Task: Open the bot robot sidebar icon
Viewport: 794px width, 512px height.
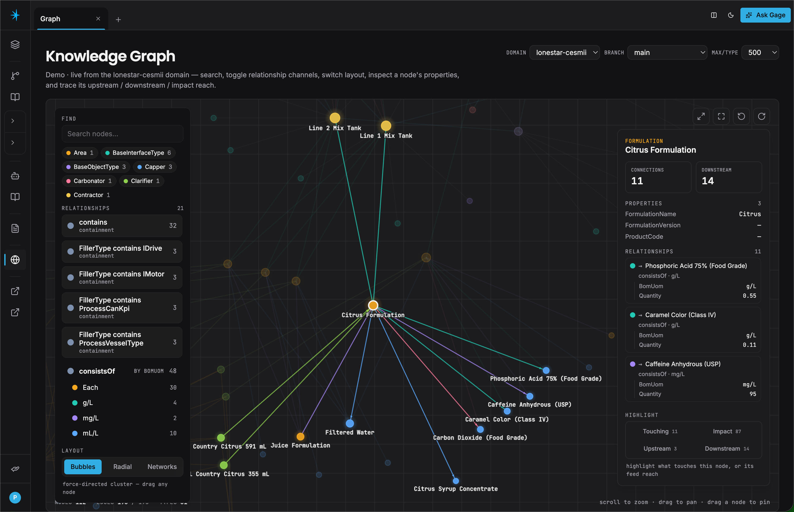Action: 15,176
